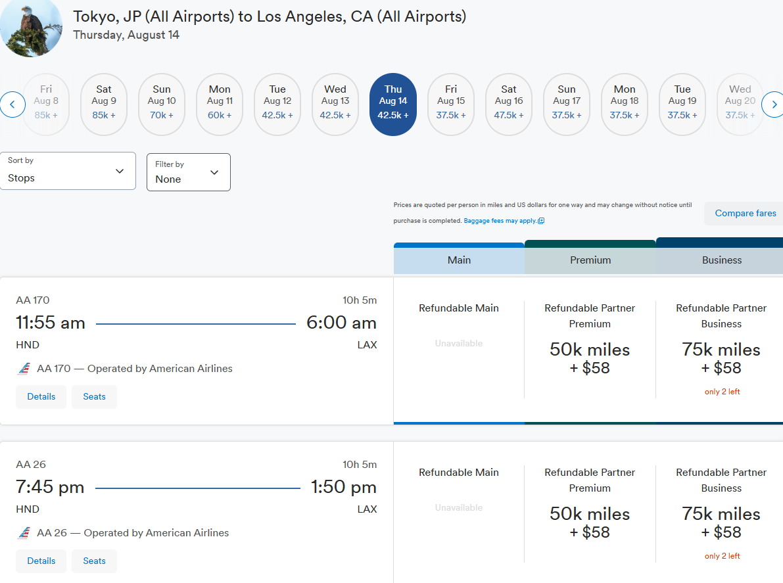Click the 7:45 pm departure time

(50, 486)
